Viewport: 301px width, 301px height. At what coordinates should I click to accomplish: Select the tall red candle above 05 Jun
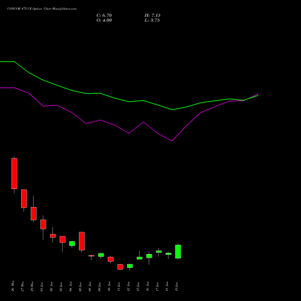pyautogui.click(x=82, y=241)
